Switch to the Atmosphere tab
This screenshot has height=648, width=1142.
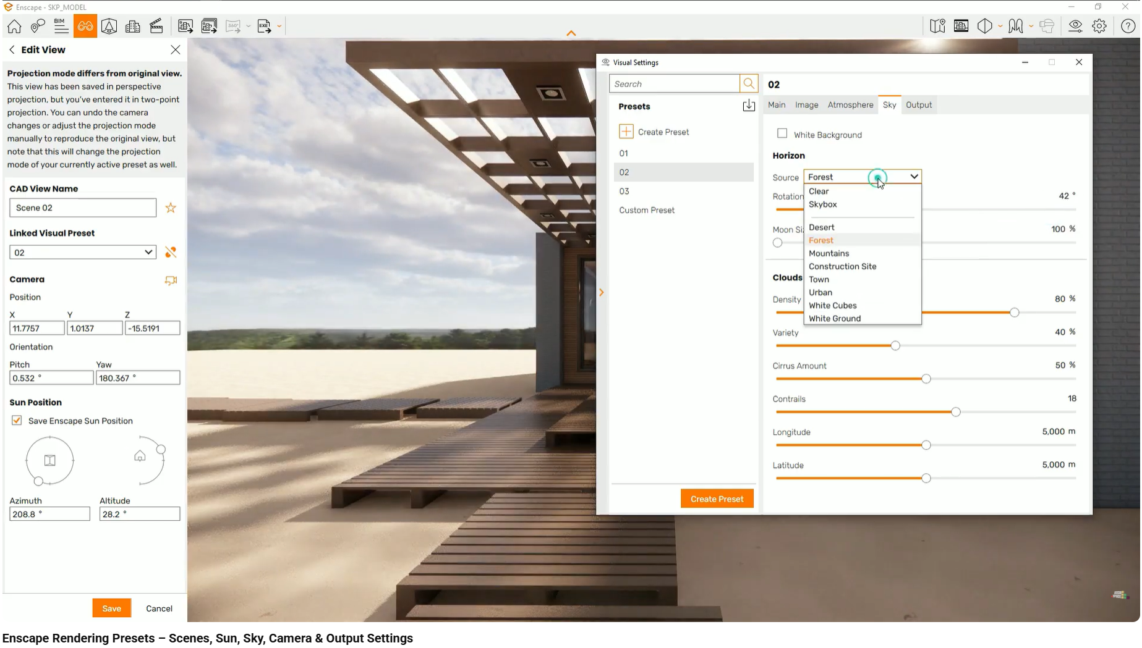851,105
